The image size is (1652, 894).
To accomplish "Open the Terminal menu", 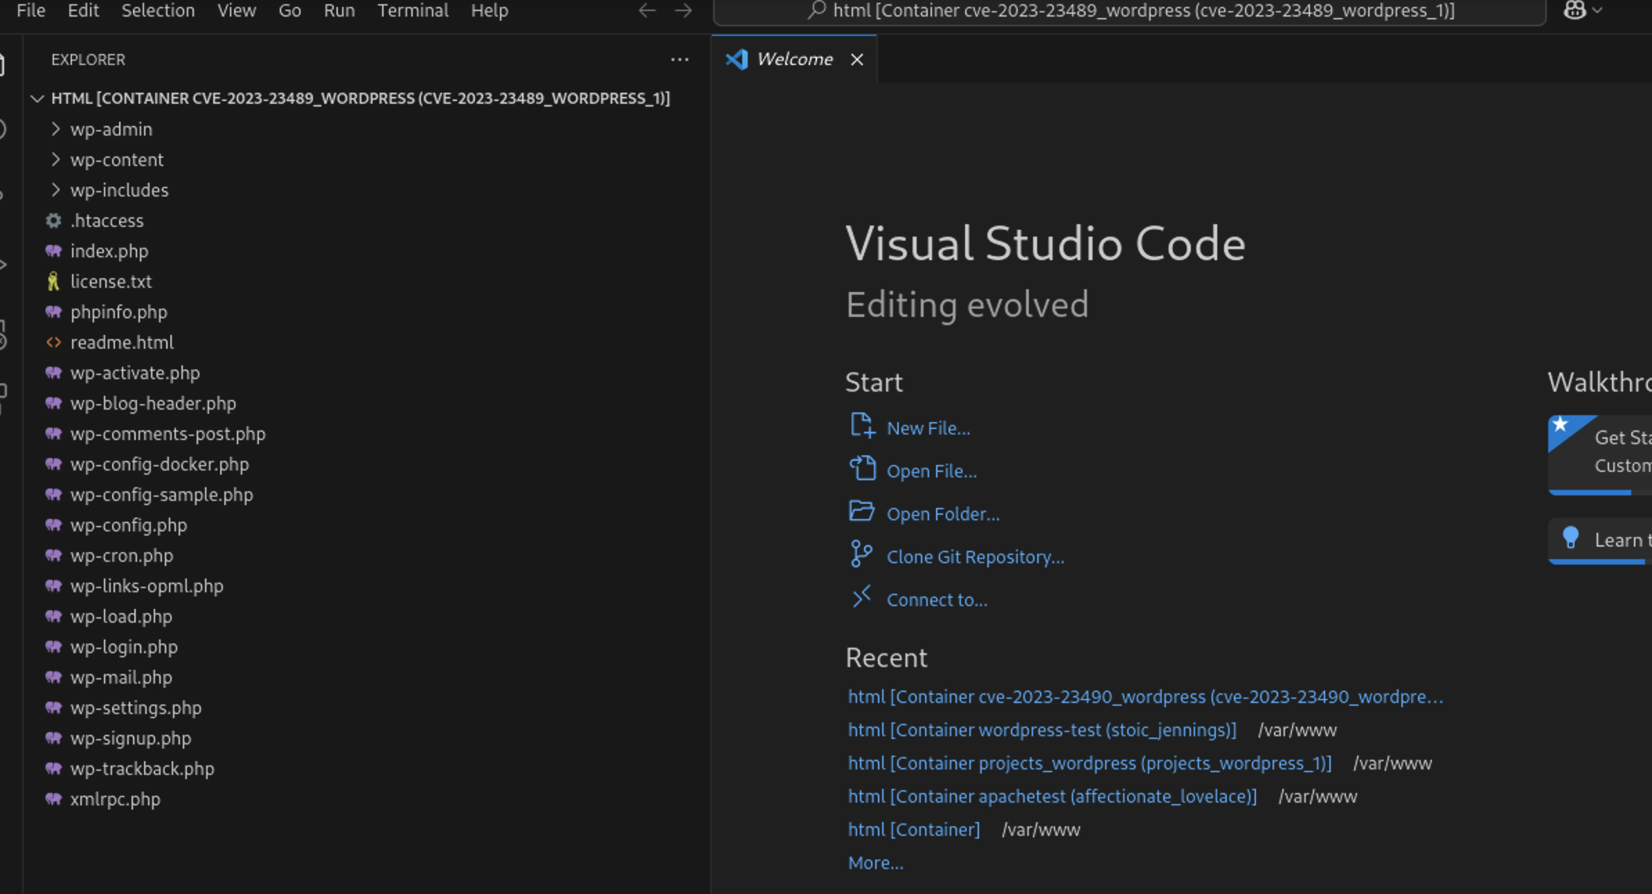I will tap(413, 11).
